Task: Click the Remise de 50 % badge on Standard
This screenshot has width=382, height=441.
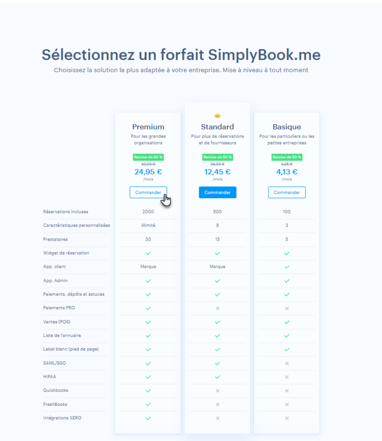Action: click(217, 157)
